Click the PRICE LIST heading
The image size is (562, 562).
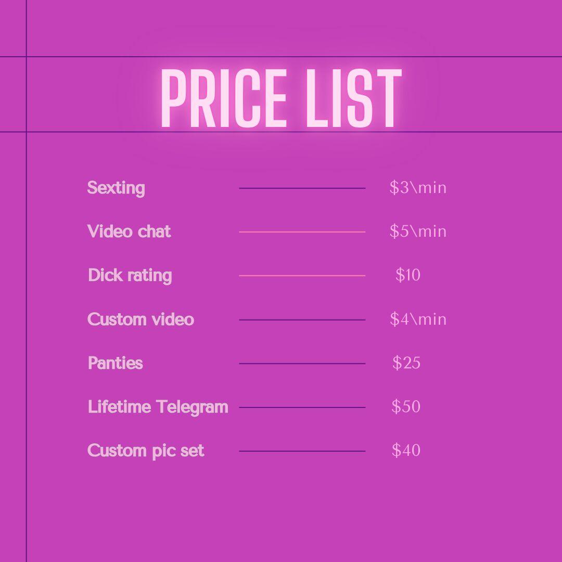click(x=281, y=98)
